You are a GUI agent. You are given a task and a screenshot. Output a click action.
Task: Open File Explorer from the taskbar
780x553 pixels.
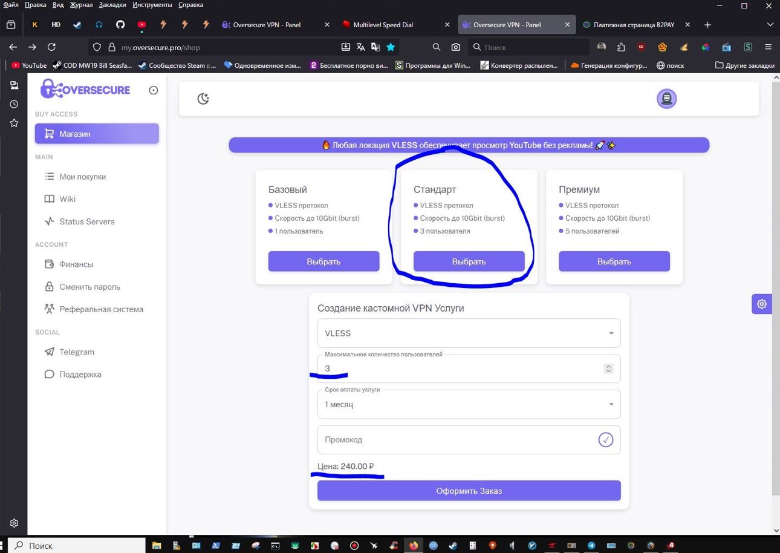[157, 545]
